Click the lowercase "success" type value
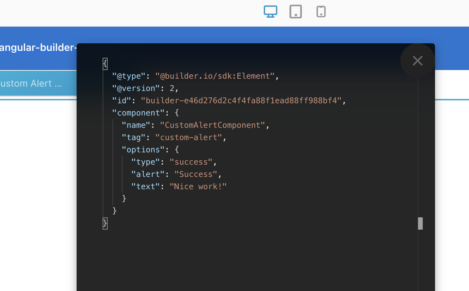This screenshot has height=291, width=469. (191, 162)
